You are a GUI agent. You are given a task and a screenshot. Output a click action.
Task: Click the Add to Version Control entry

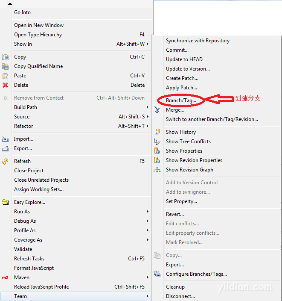(192, 183)
